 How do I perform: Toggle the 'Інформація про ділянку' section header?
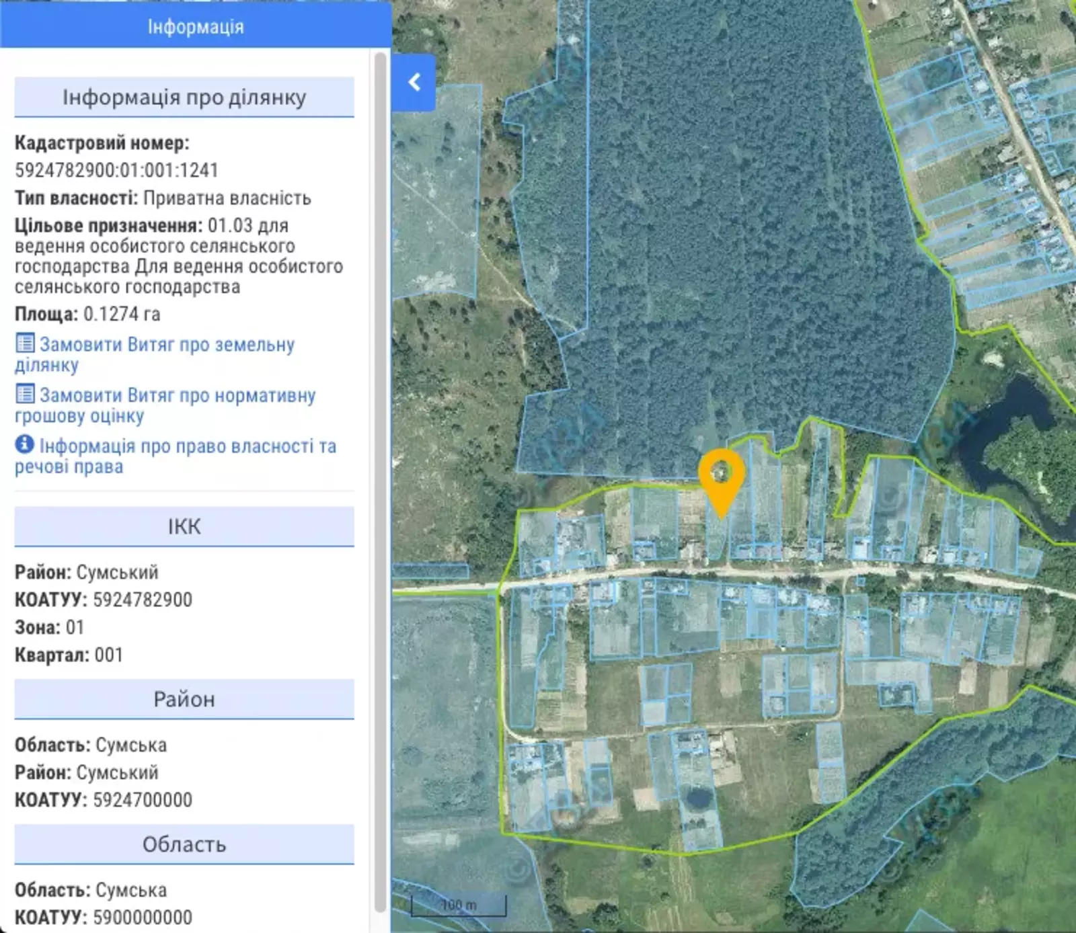(184, 97)
